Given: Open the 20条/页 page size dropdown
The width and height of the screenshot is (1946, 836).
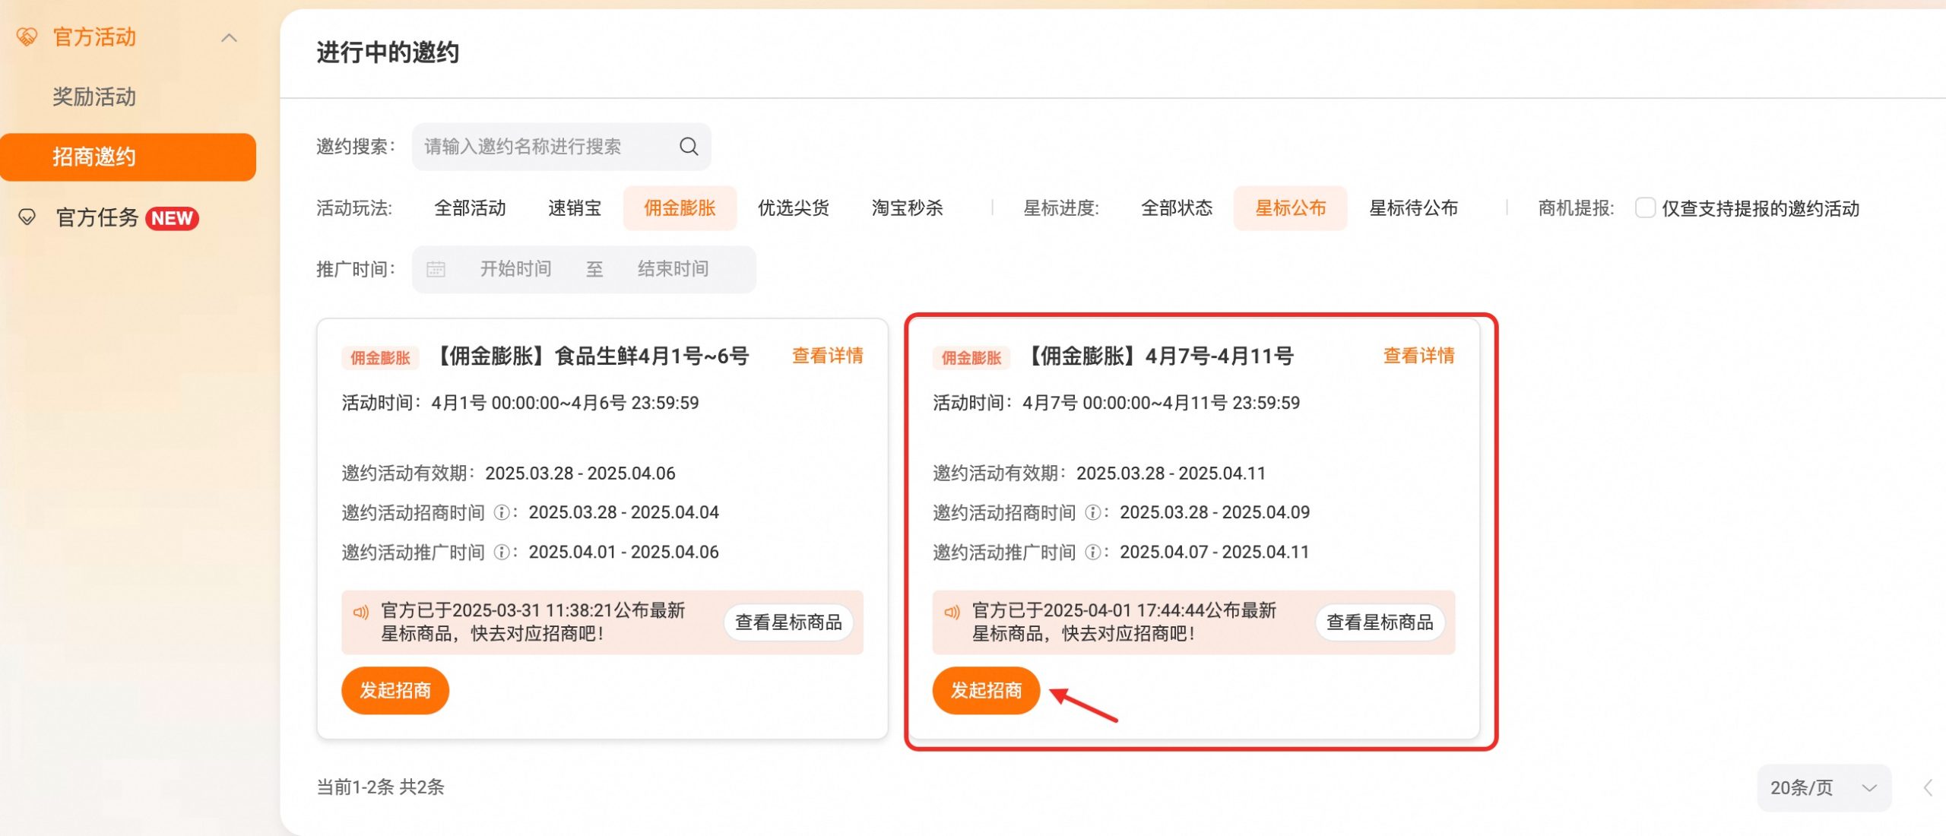Looking at the screenshot, I should click(1824, 787).
